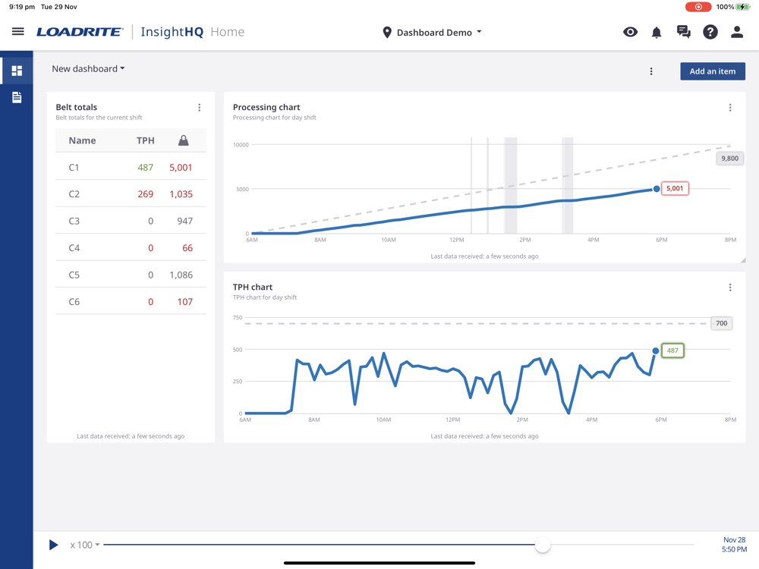Screen dimensions: 759x569
Task: Open the user account icon
Action: 737,32
